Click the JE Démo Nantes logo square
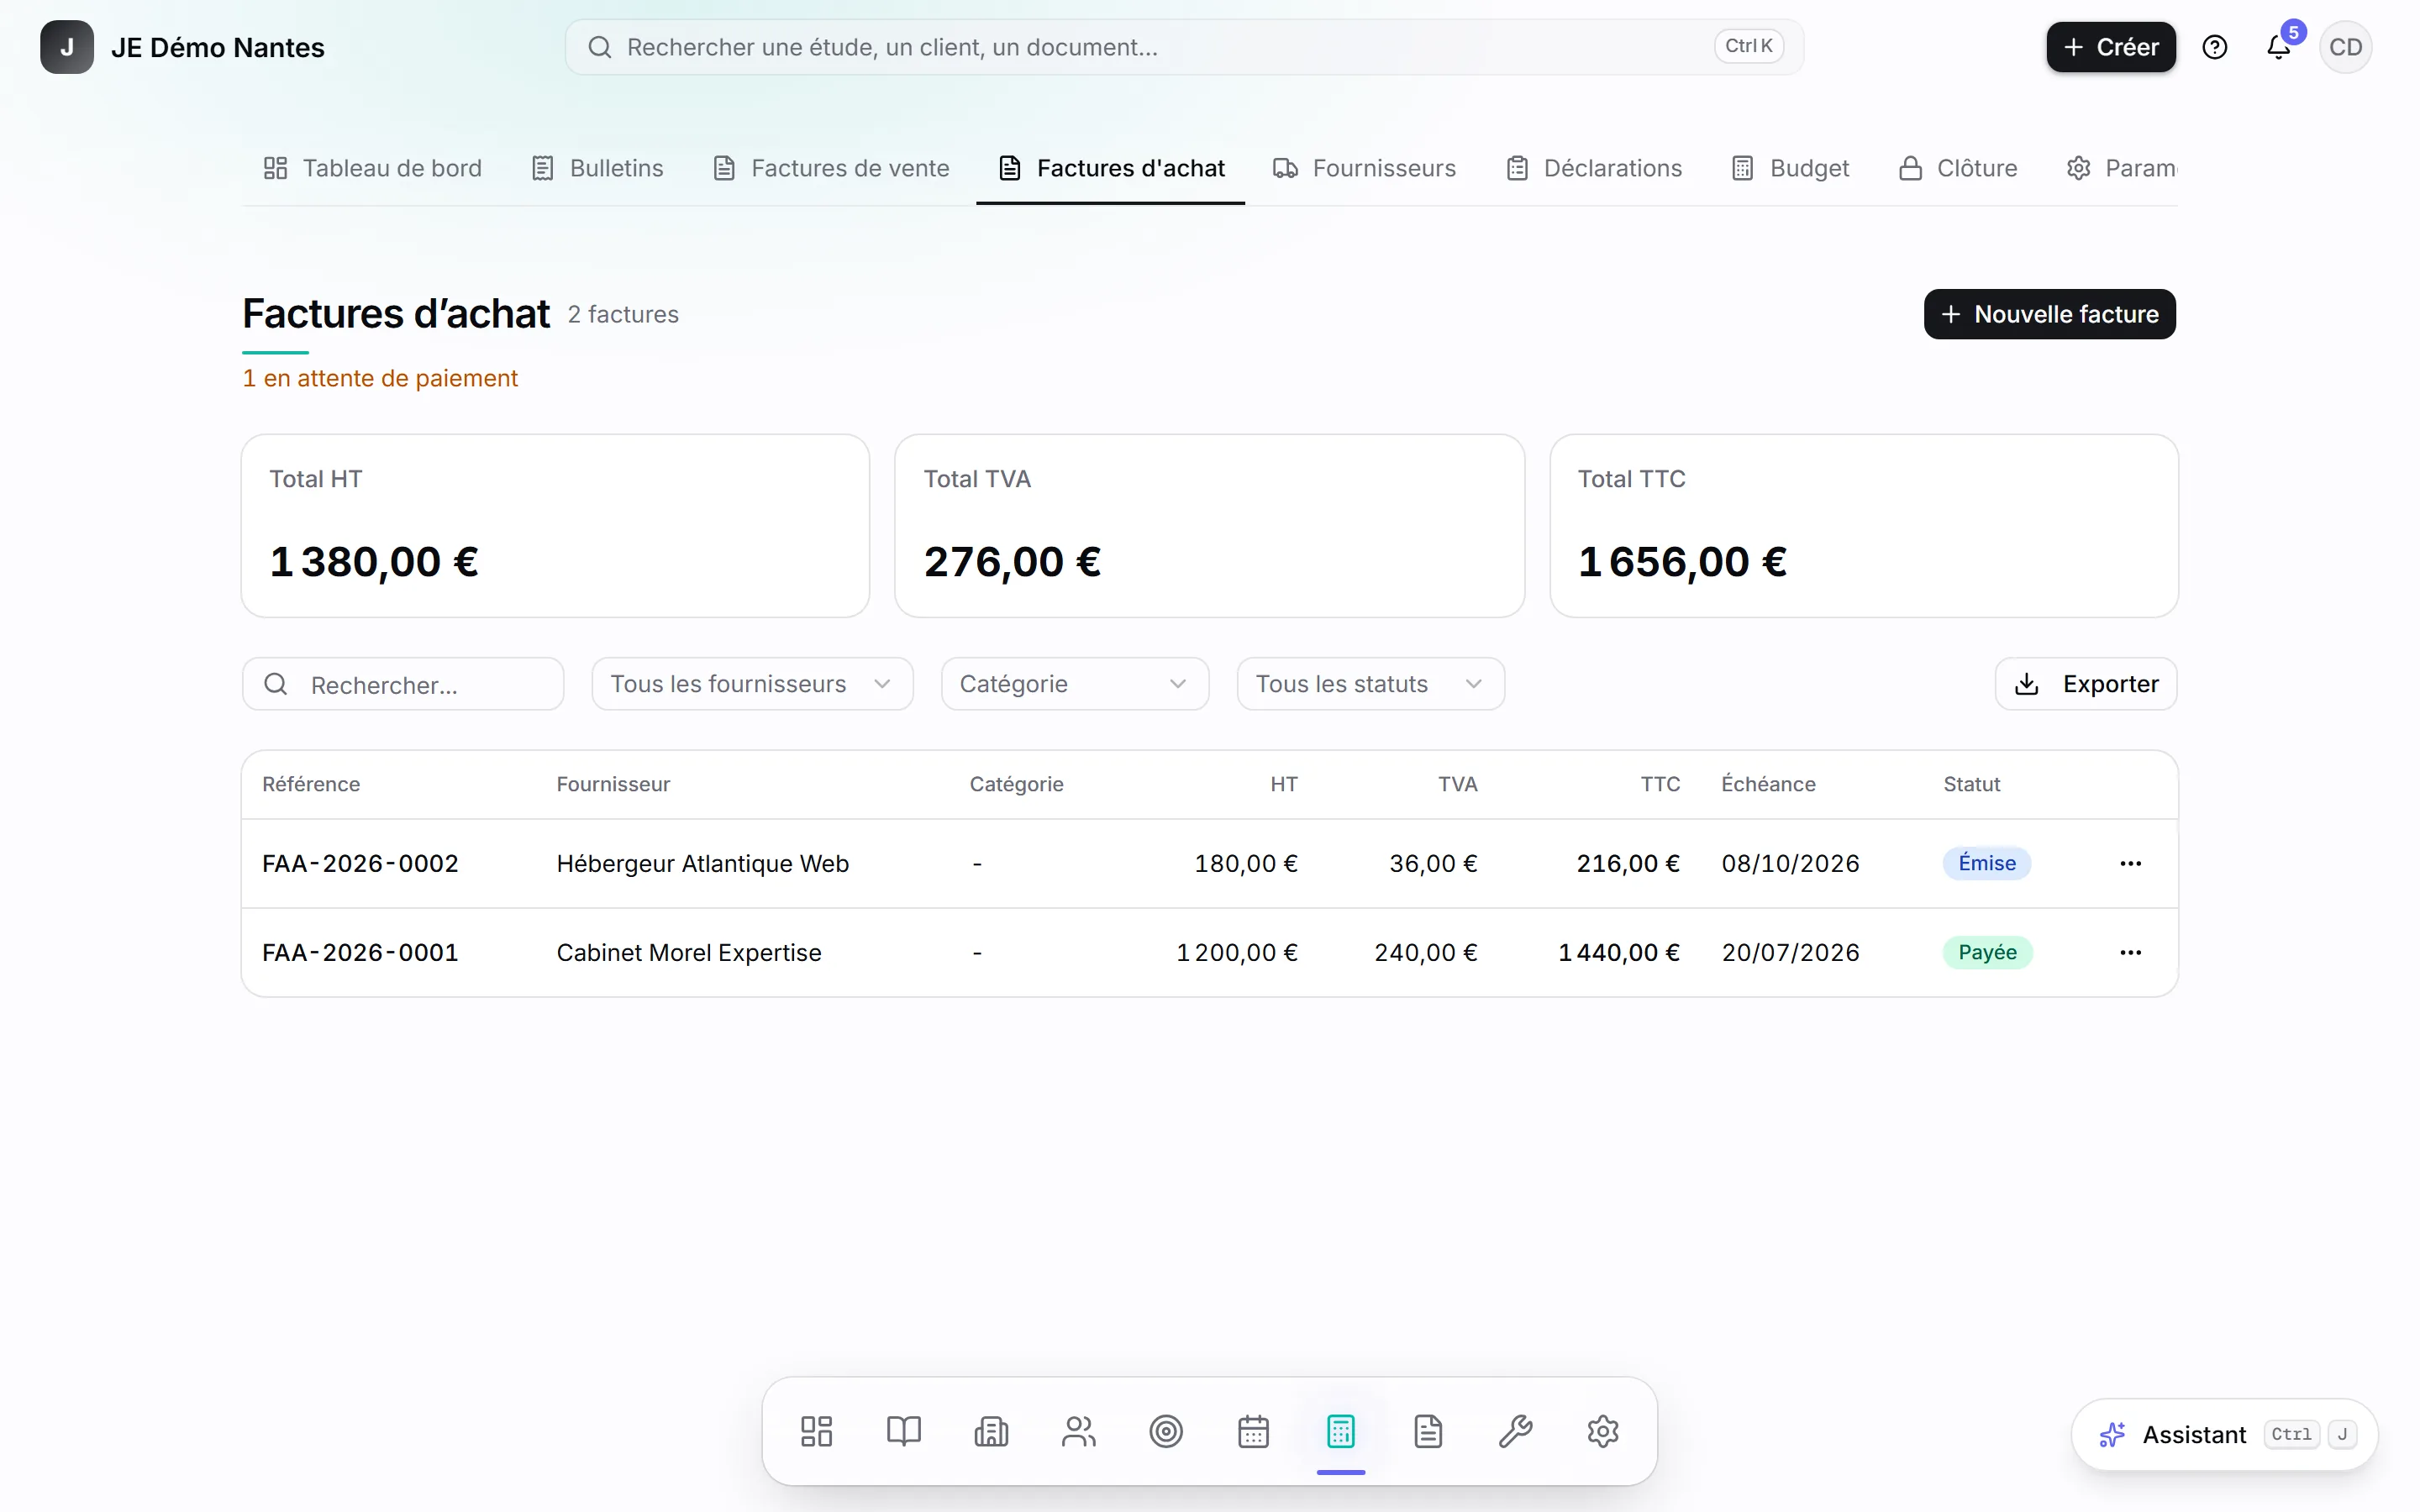2420x1512 pixels. 67,47
